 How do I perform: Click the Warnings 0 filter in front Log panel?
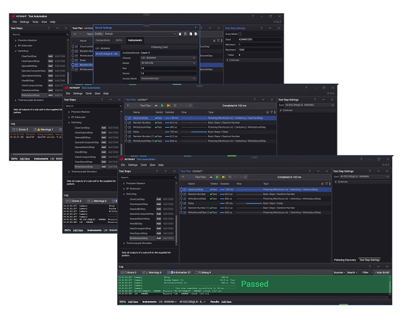coord(150,272)
